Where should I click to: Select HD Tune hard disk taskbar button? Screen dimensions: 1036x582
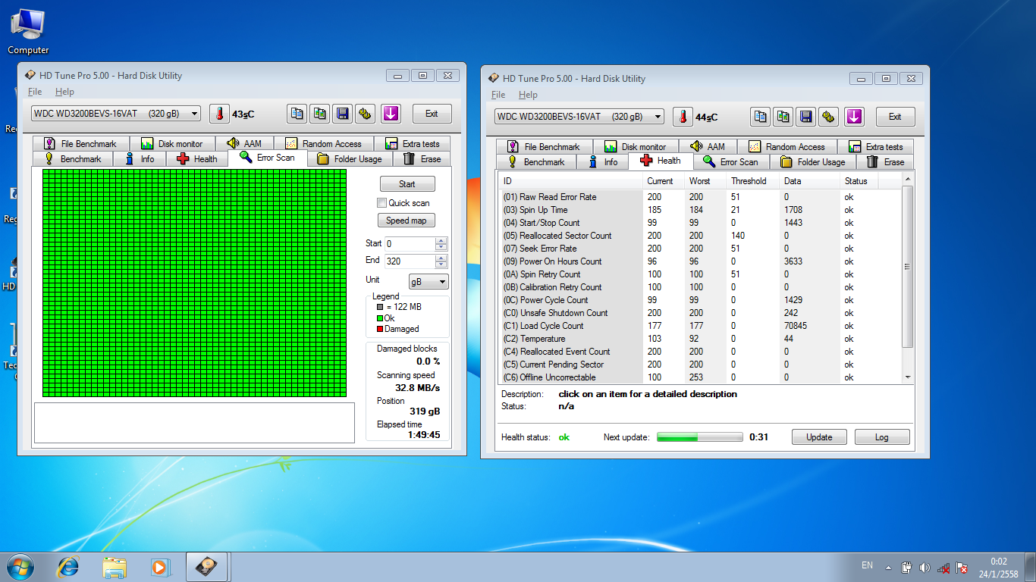click(x=207, y=567)
